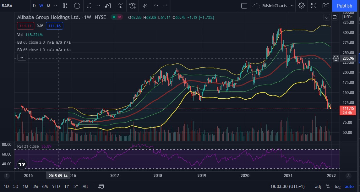Click the blue 111.16 buy price button
The image size is (360, 192).
[x=54, y=26]
